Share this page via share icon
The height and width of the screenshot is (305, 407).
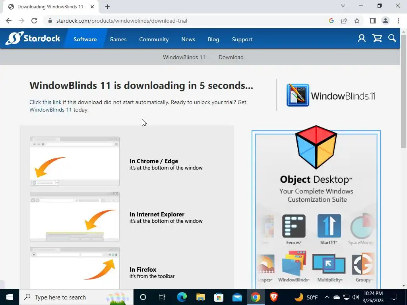[344, 21]
